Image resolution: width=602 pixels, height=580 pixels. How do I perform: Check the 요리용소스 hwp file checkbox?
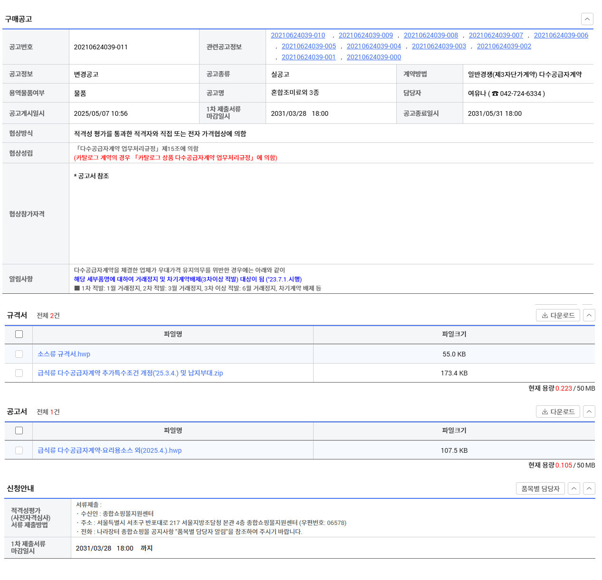(x=19, y=450)
